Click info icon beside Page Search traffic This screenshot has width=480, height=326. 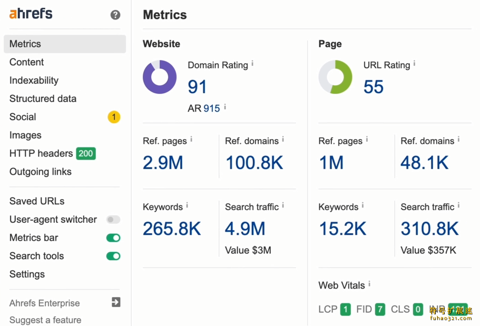[x=458, y=205]
